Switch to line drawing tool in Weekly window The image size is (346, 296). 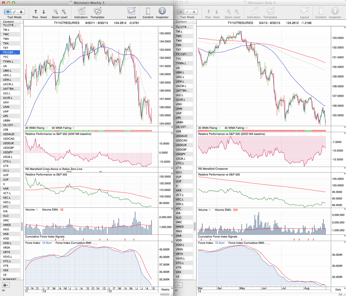[x=14, y=12]
